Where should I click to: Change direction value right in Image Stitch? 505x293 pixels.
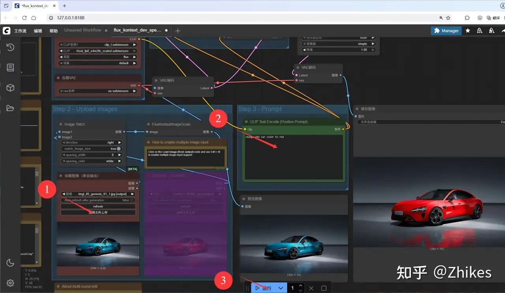point(92,142)
